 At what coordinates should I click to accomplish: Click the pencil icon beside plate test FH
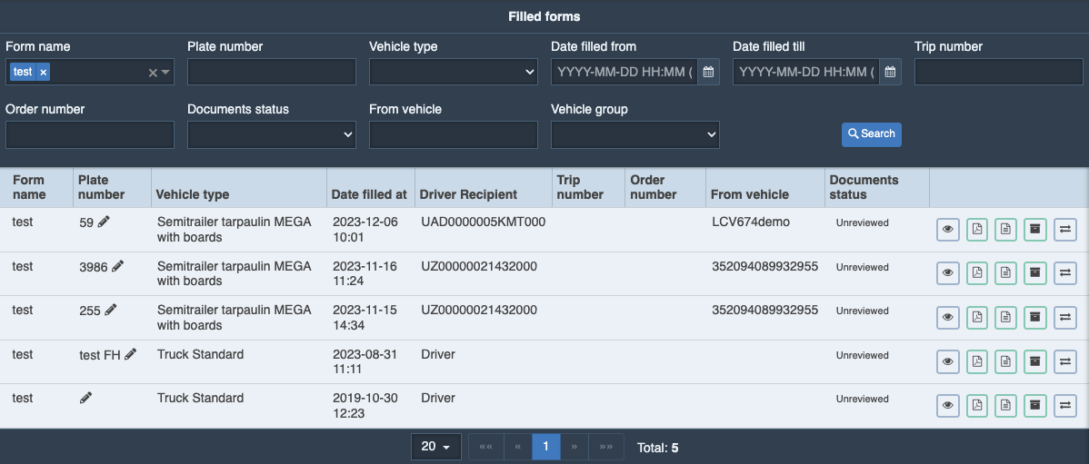131,355
